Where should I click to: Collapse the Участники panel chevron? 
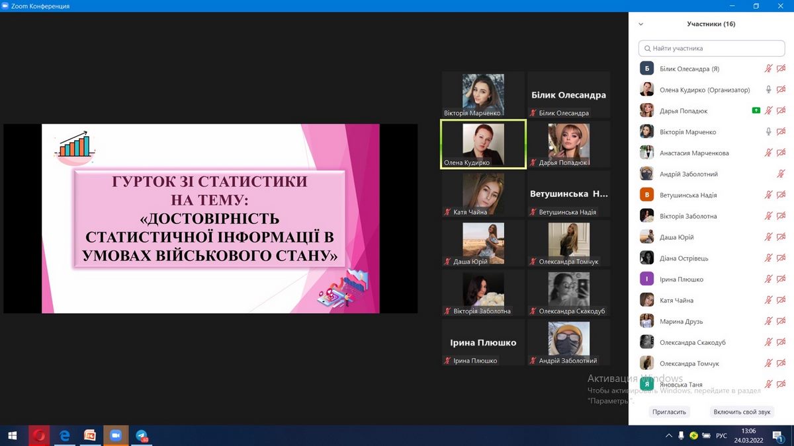tap(640, 24)
